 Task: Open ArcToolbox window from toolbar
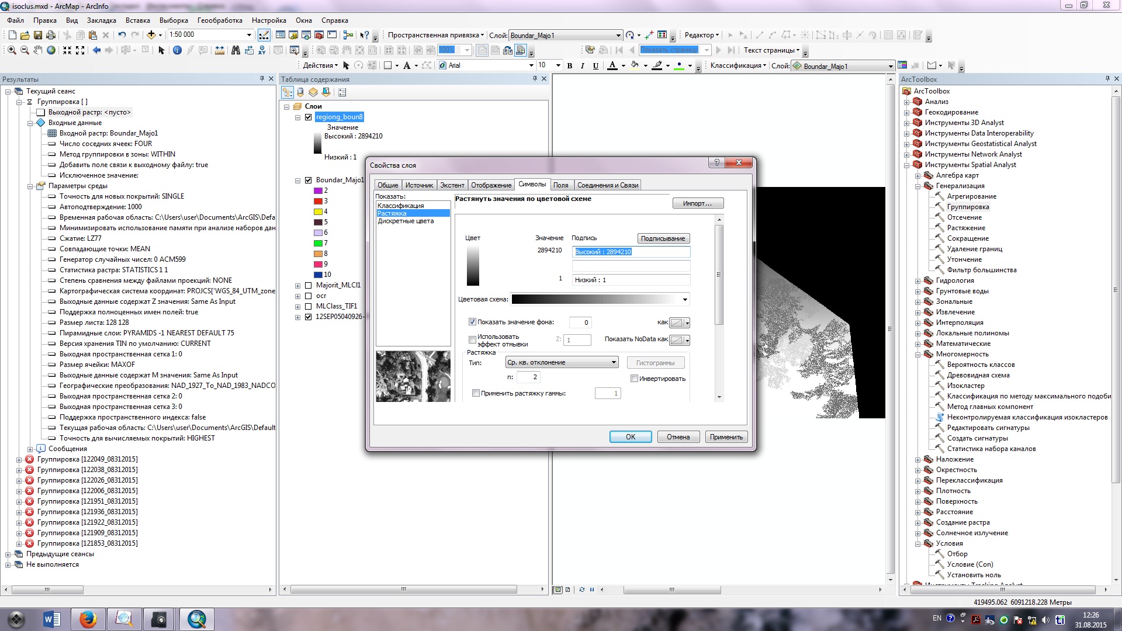[x=319, y=35]
